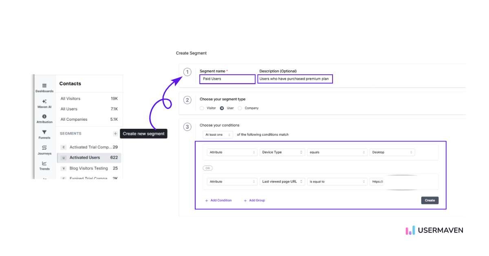Open the 'Last viewed page URL' dropdown
Image resolution: width=489 pixels, height=256 pixels.
[283, 182]
